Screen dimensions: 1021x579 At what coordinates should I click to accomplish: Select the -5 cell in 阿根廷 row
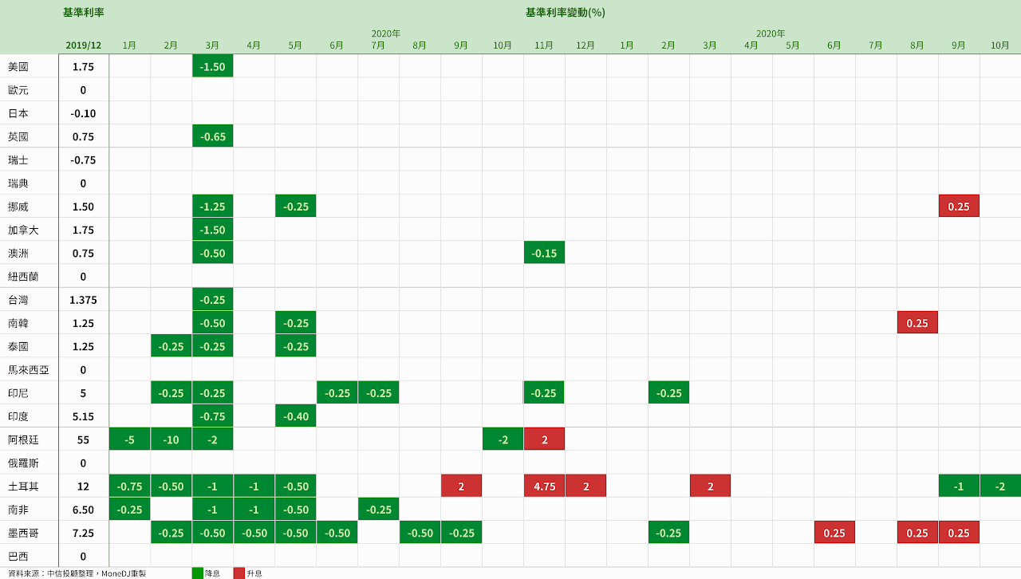129,439
